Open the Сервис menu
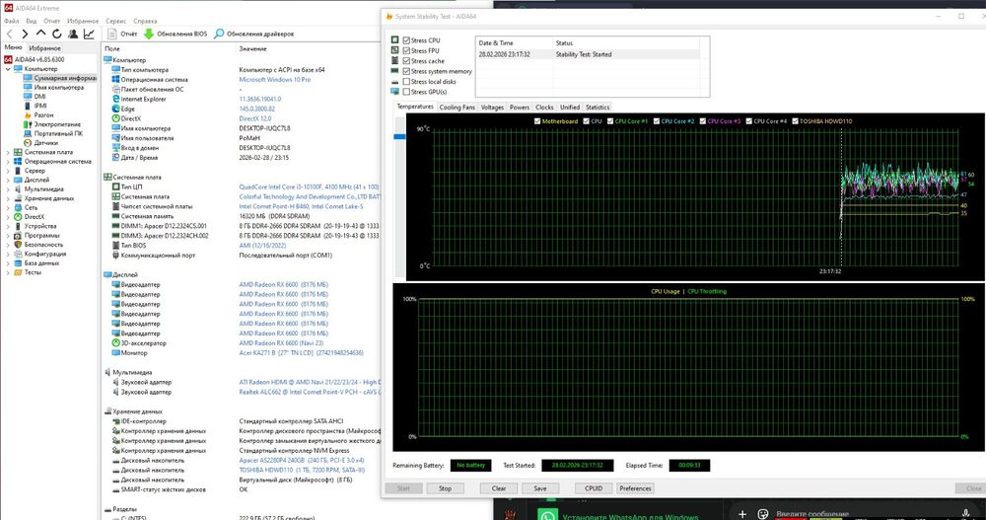 pyautogui.click(x=115, y=21)
